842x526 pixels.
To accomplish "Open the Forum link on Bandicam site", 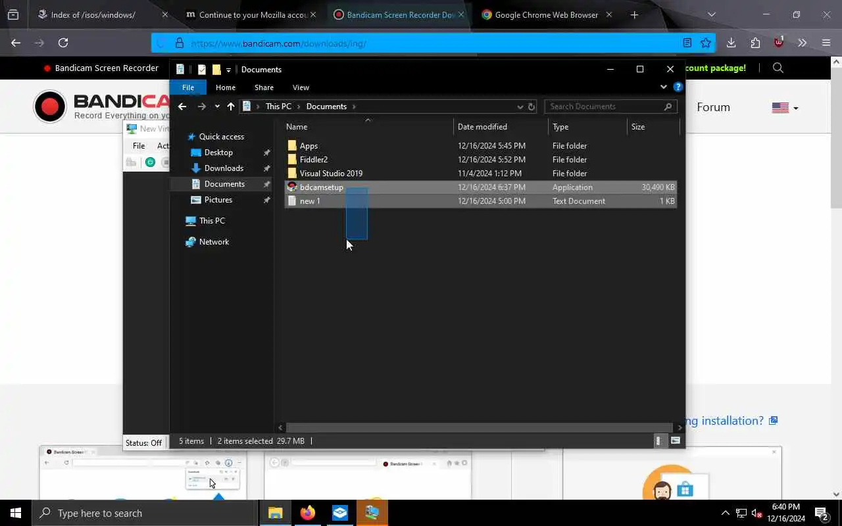I will (713, 107).
